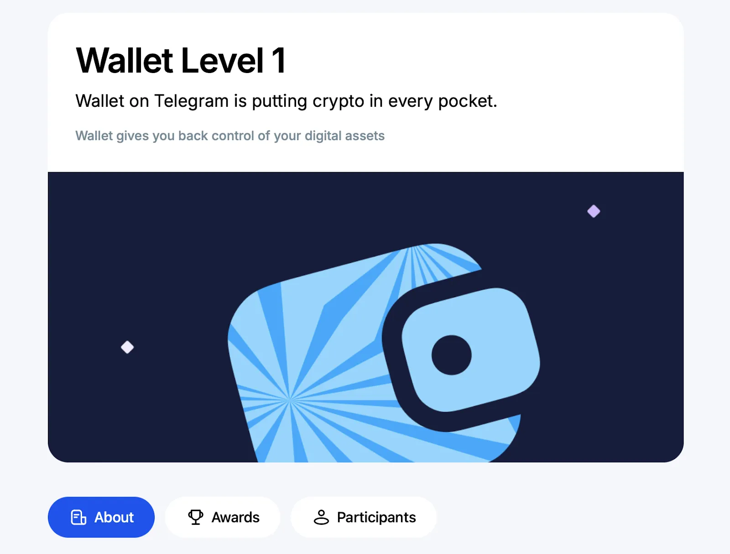Switch to the Participants tab
The width and height of the screenshot is (730, 554).
(x=364, y=517)
